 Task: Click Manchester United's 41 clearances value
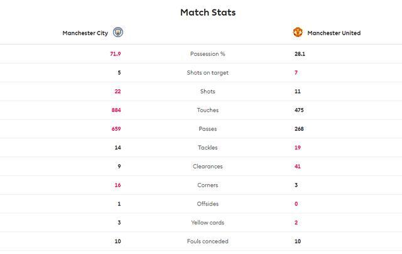point(298,167)
